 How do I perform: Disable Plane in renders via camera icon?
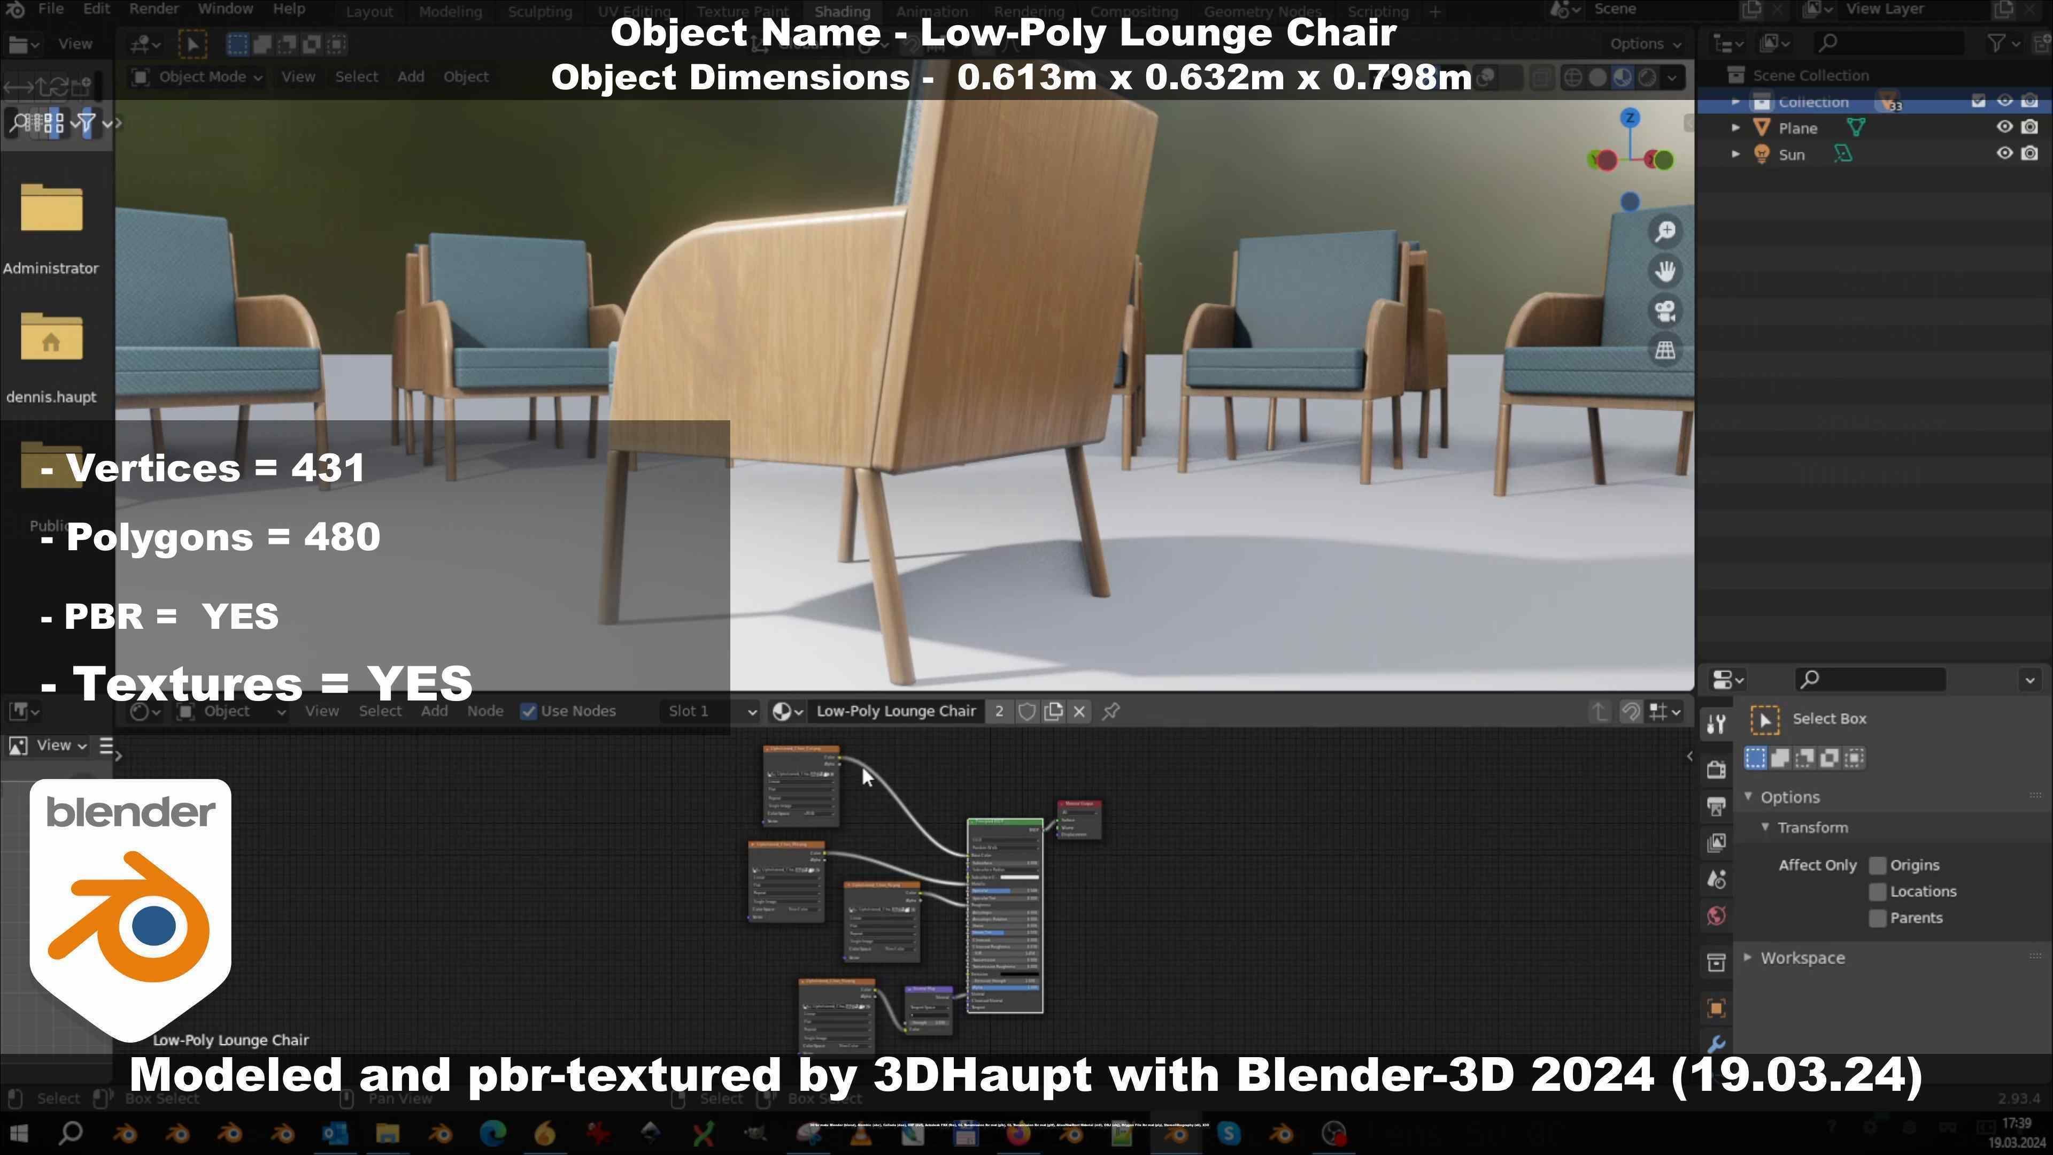point(2030,127)
